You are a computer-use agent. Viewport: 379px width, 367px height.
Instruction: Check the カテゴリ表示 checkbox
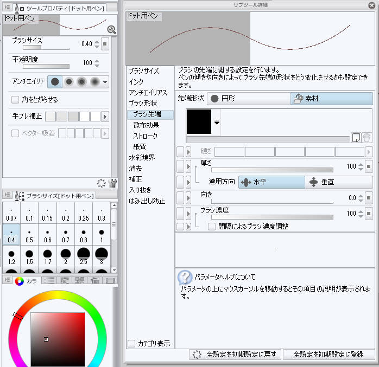click(131, 343)
